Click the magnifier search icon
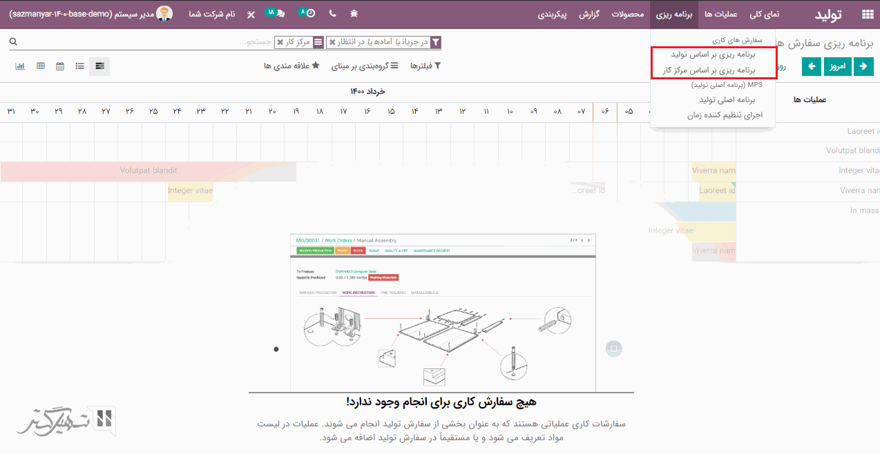Image resolution: width=880 pixels, height=454 pixels. [13, 42]
